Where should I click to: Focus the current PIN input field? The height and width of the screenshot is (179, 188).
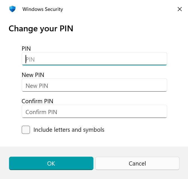coord(94,59)
